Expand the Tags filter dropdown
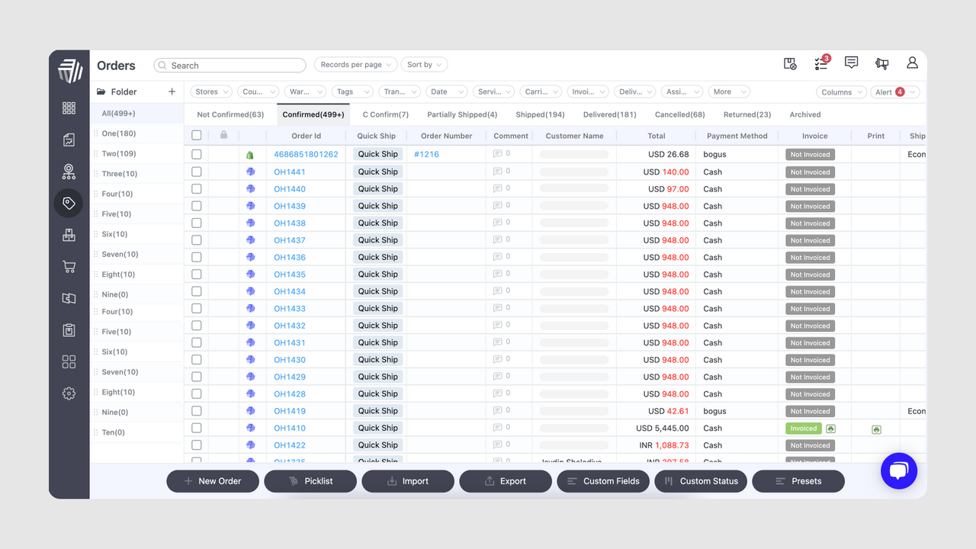This screenshot has height=549, width=976. point(353,91)
